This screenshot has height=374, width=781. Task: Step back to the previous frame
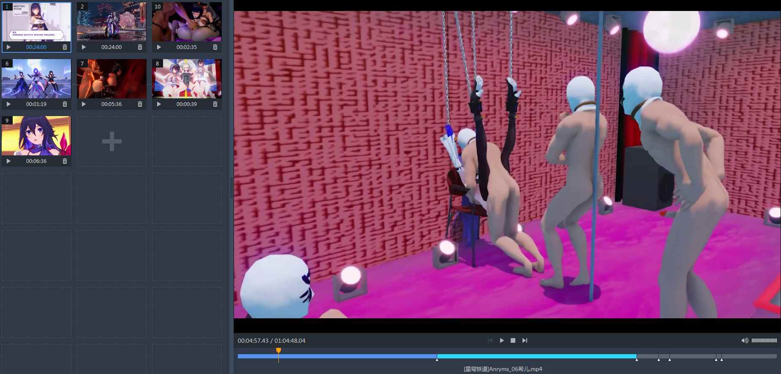tap(490, 341)
